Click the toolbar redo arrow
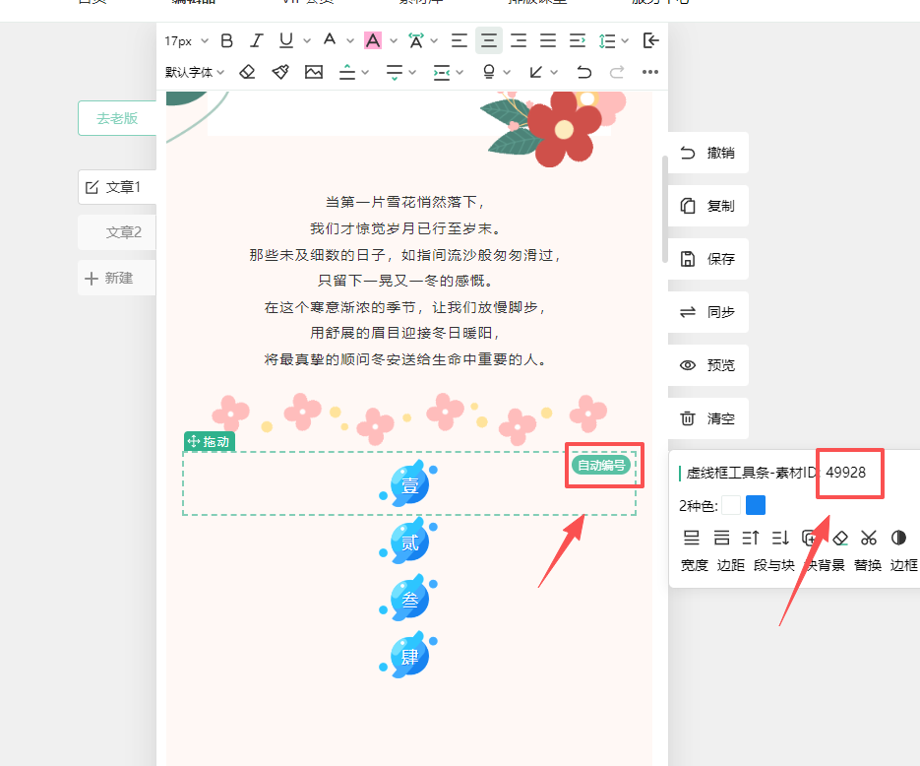This screenshot has width=920, height=766. click(x=617, y=72)
